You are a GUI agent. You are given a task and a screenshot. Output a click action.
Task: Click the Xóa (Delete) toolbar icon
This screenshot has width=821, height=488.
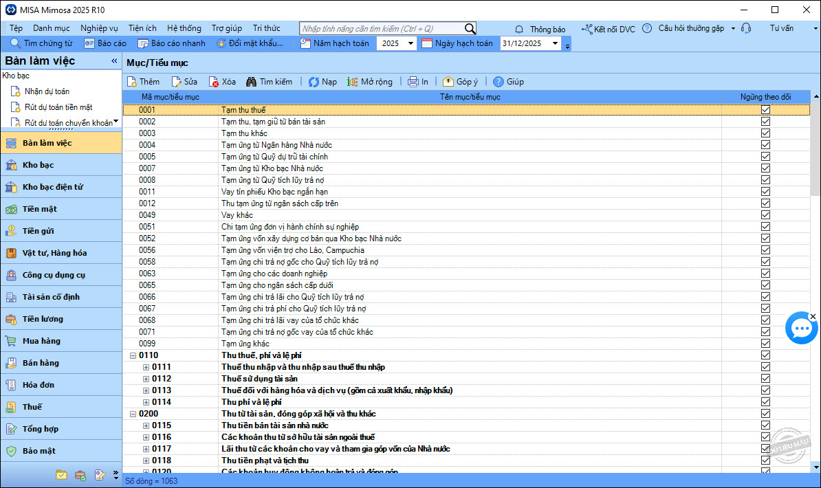point(214,82)
